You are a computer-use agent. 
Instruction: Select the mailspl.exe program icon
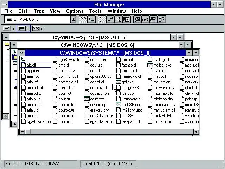click(x=150, y=65)
